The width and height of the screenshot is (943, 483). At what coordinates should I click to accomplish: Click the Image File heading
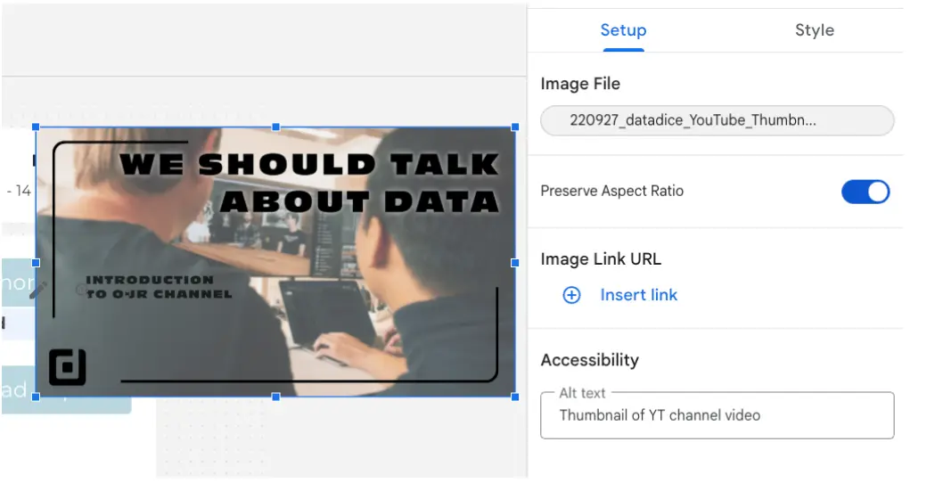coord(580,84)
